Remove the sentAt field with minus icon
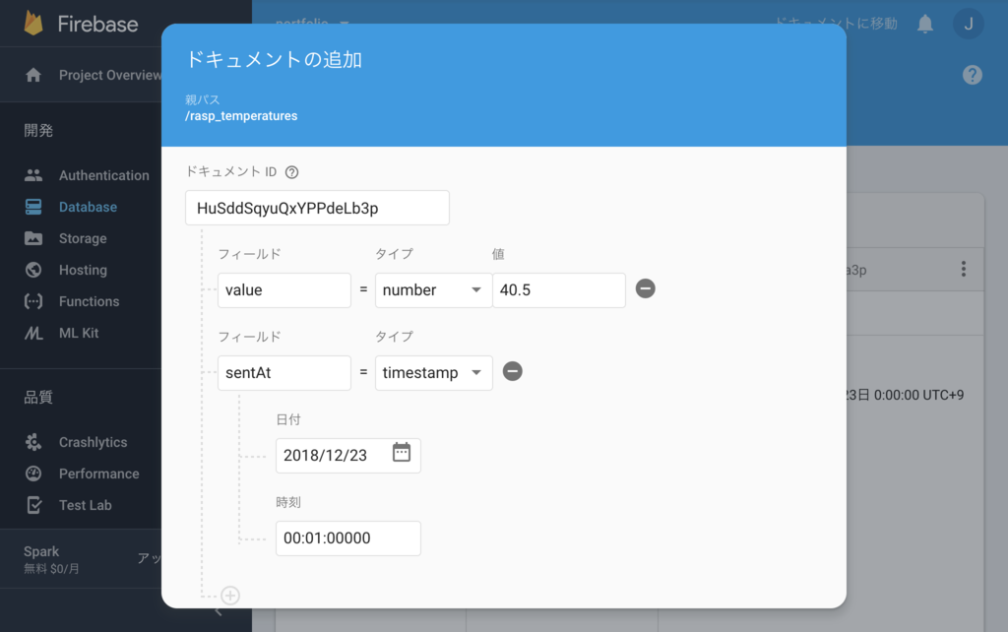 coord(512,371)
